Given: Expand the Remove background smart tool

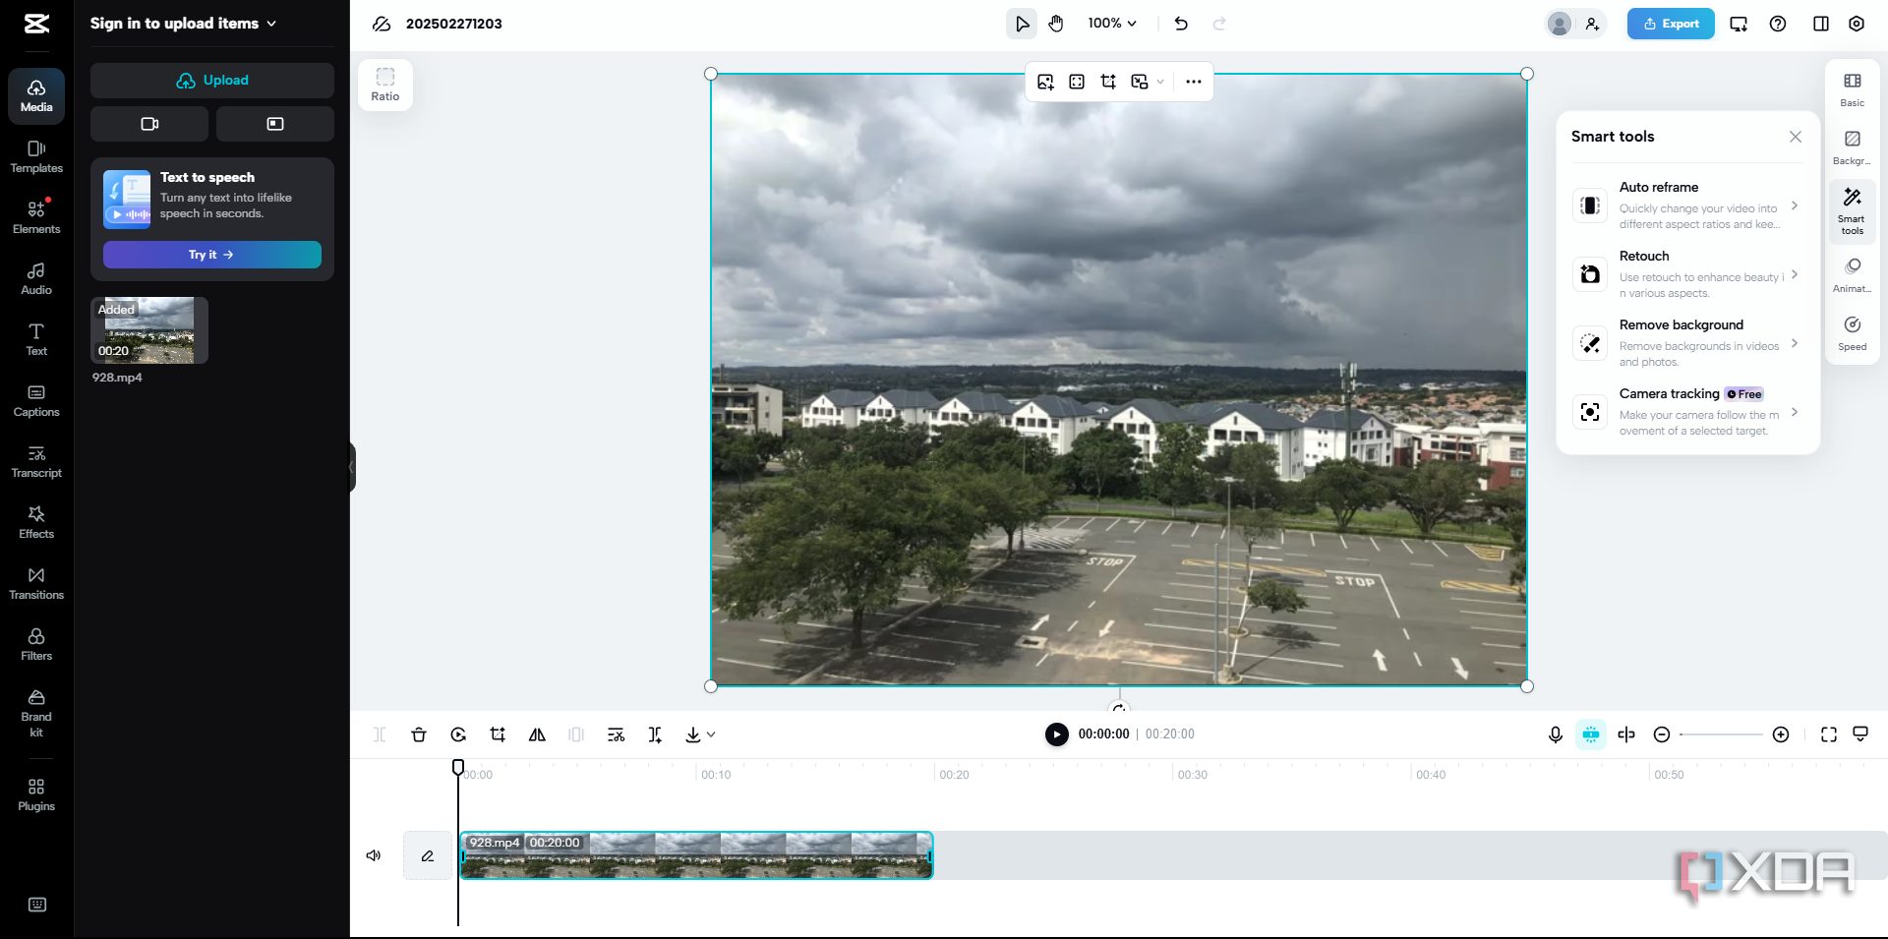Looking at the screenshot, I should [1687, 342].
